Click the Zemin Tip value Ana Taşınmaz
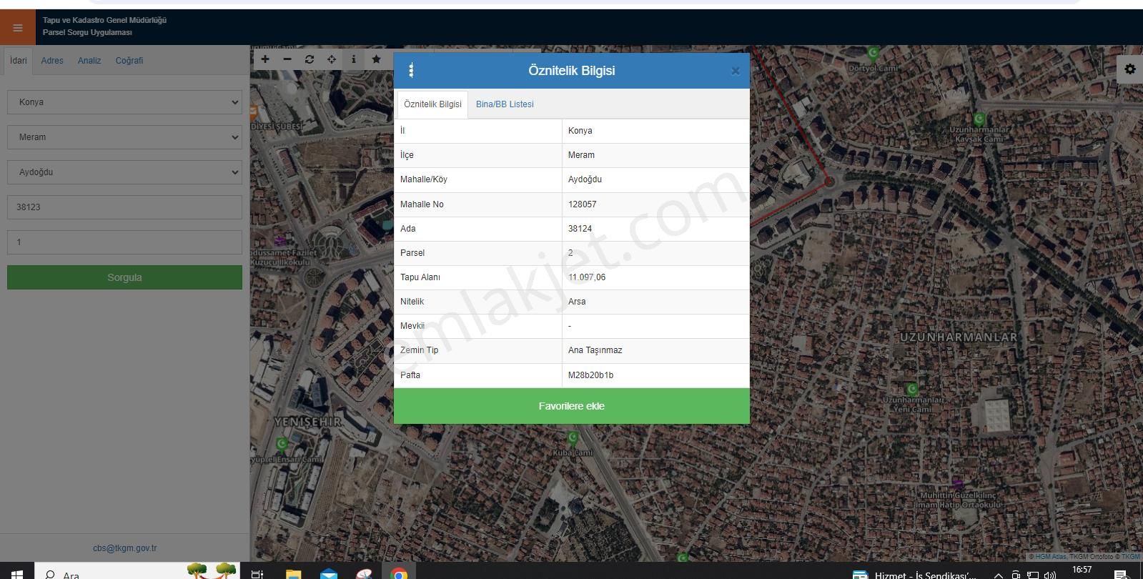Viewport: 1143px width, 579px height. click(595, 350)
